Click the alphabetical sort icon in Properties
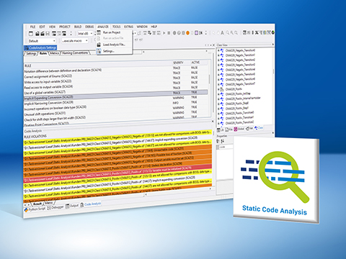The height and width of the screenshot is (259, 346). point(223,141)
